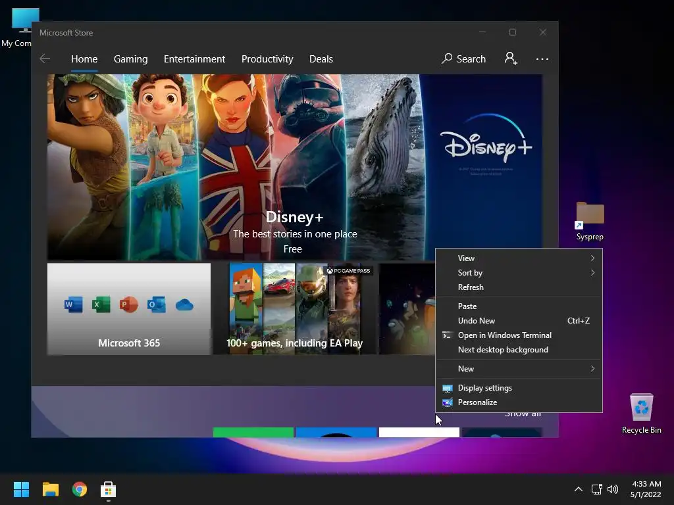Expand the View submenu arrow
674x505 pixels.
tap(592, 258)
